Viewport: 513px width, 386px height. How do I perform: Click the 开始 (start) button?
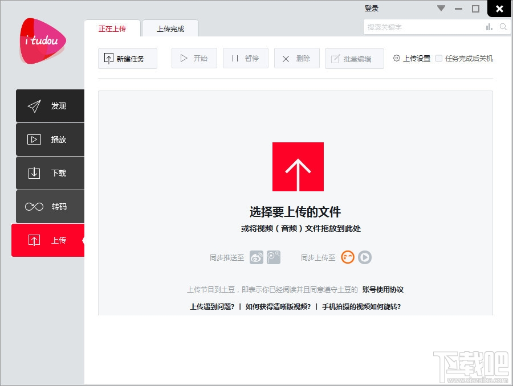pyautogui.click(x=194, y=58)
